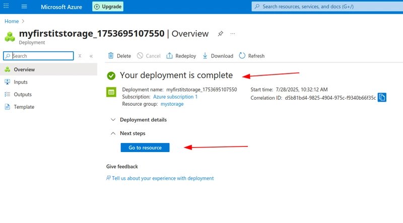Copy the Correlation ID to clipboard
This screenshot has height=223, width=403.
click(x=382, y=97)
